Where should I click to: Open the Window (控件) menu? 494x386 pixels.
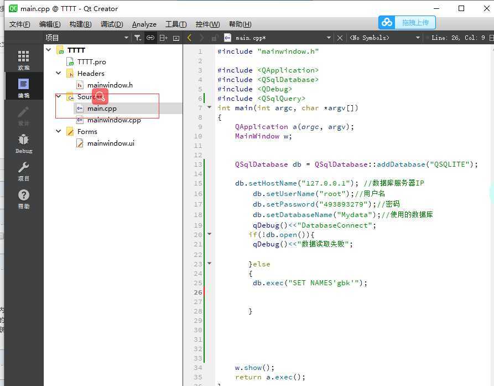(x=207, y=24)
